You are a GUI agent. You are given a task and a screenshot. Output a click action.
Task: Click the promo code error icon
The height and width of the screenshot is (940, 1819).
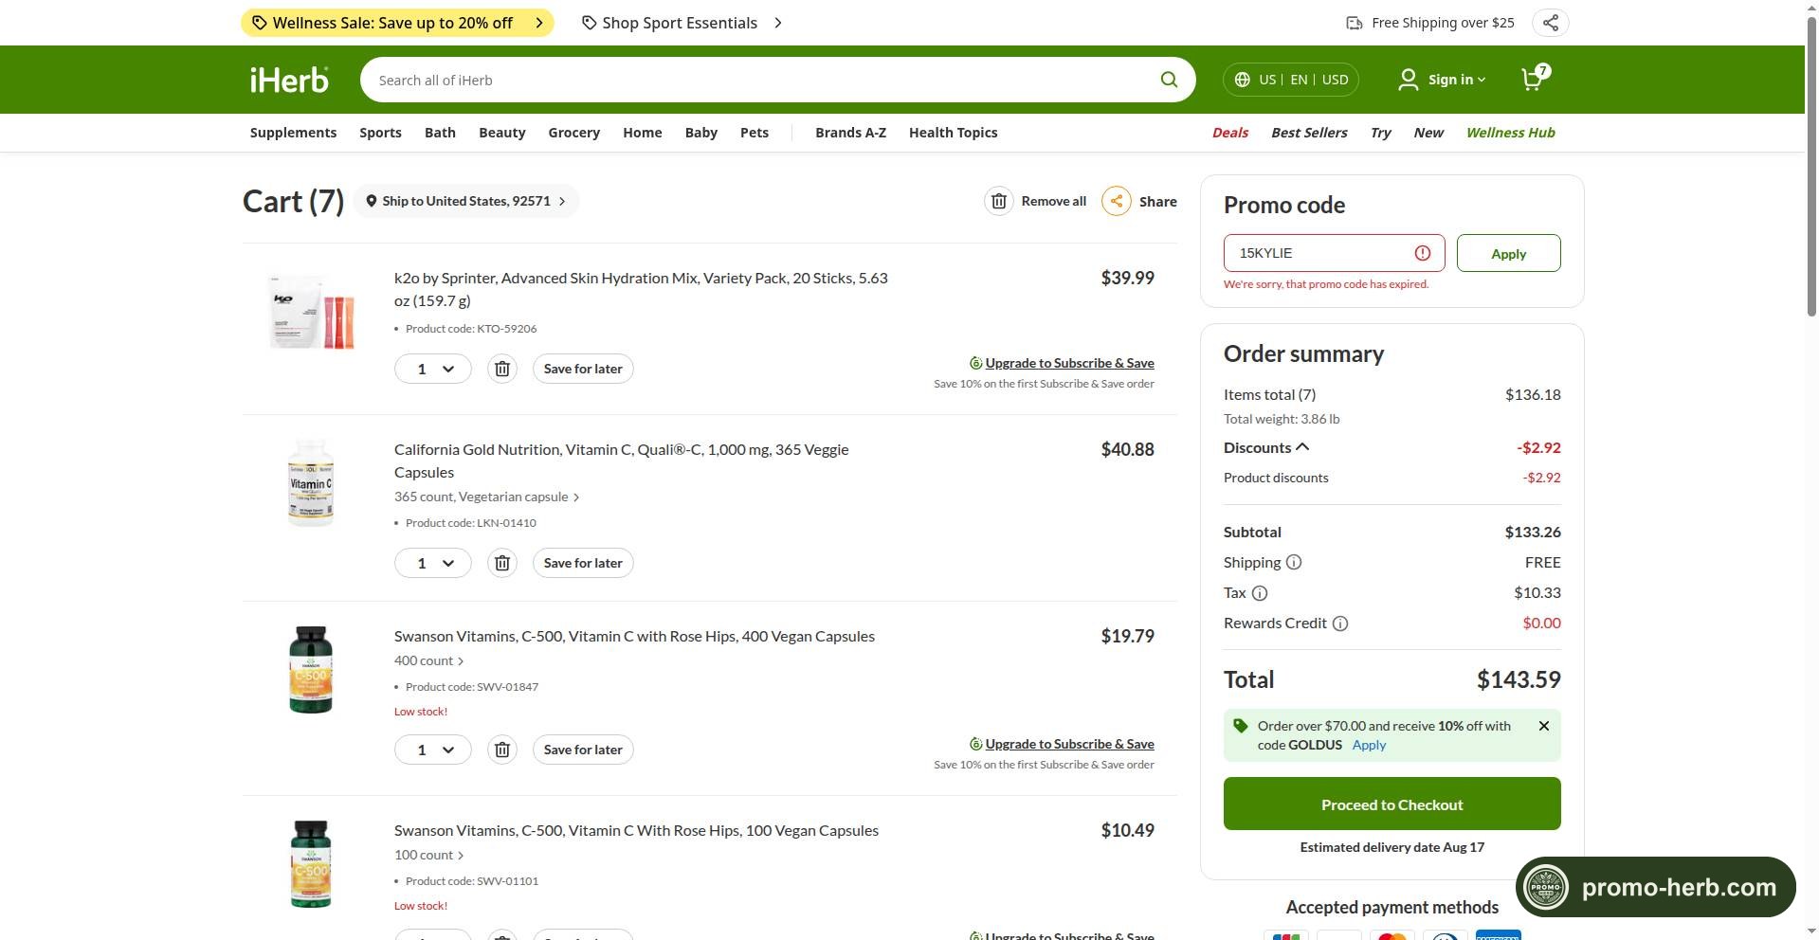pyautogui.click(x=1423, y=253)
